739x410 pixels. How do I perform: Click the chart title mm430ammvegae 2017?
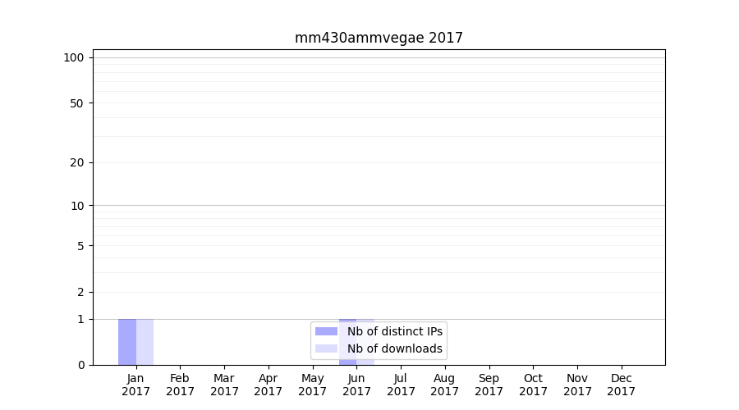coord(379,38)
